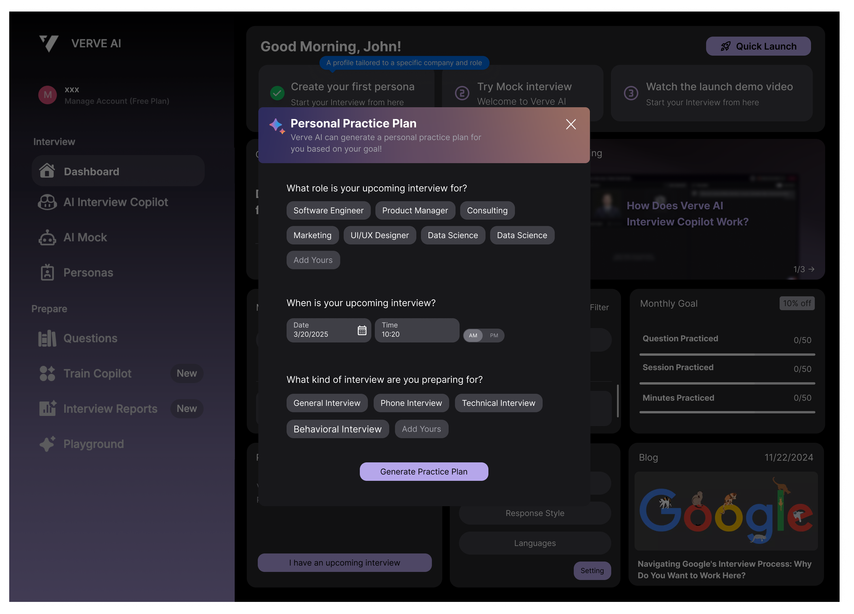Click the Quick Launch button
The image size is (854, 614).
pyautogui.click(x=758, y=46)
